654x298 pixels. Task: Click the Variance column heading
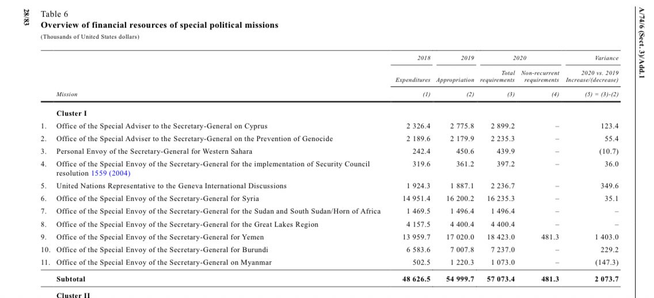(x=608, y=59)
